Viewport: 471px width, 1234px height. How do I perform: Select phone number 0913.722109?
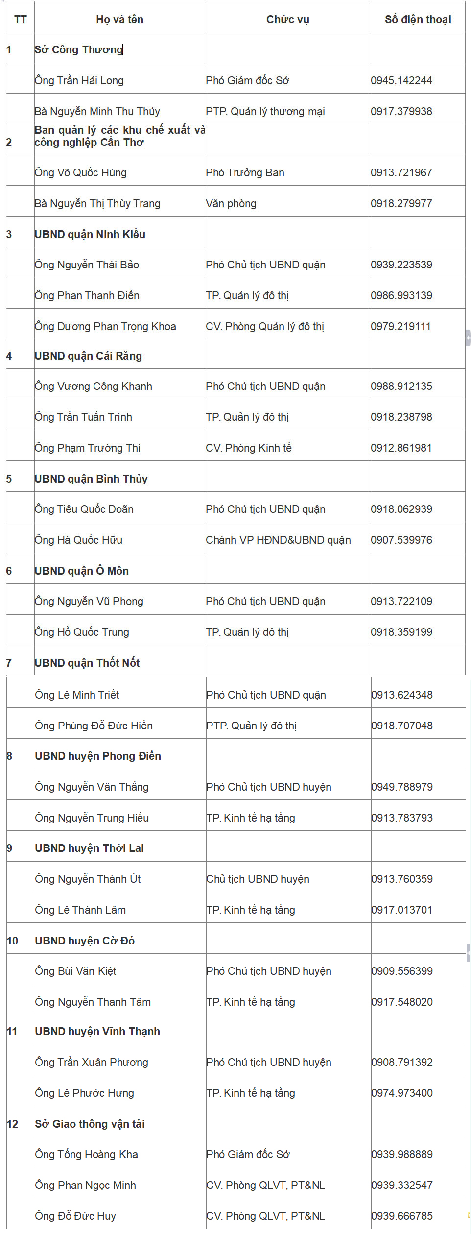tap(401, 602)
